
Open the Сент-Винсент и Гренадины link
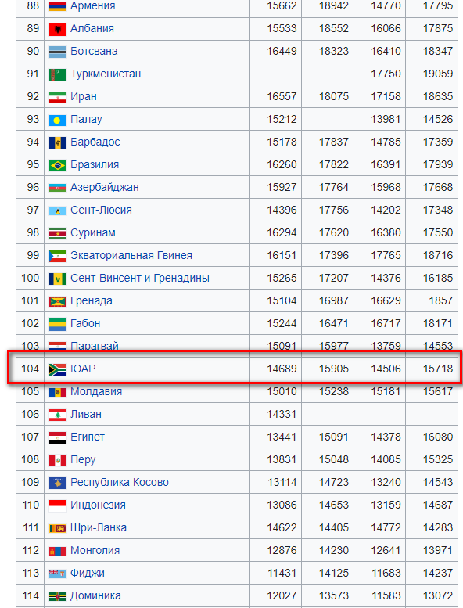[140, 278]
